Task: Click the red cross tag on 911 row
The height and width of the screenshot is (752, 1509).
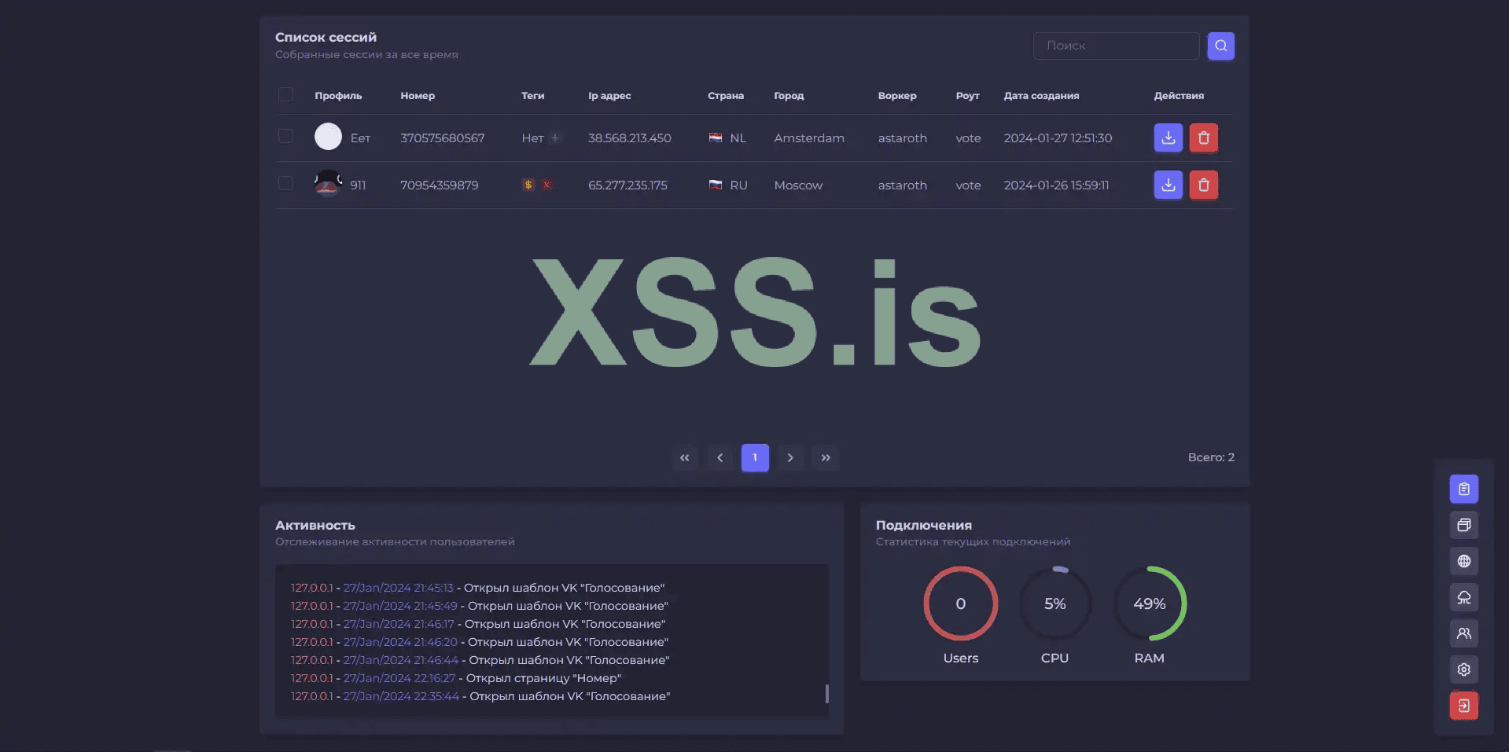Action: point(547,185)
